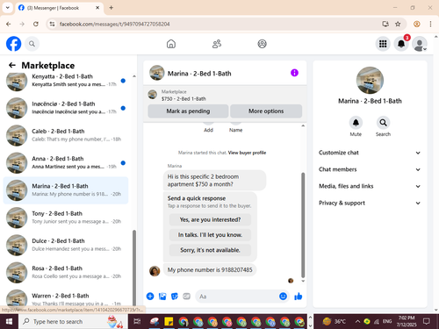Click chat message scrollbar thumb
439x329 pixels.
303,225
